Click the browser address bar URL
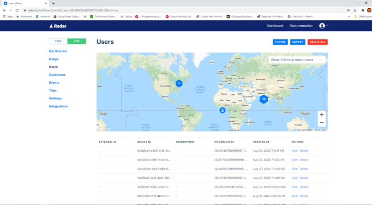Viewport: 372px width, 205px height. tap(73, 10)
